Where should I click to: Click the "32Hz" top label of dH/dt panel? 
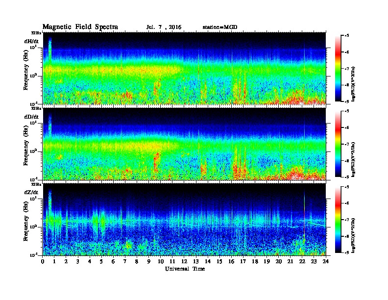pyautogui.click(x=36, y=33)
